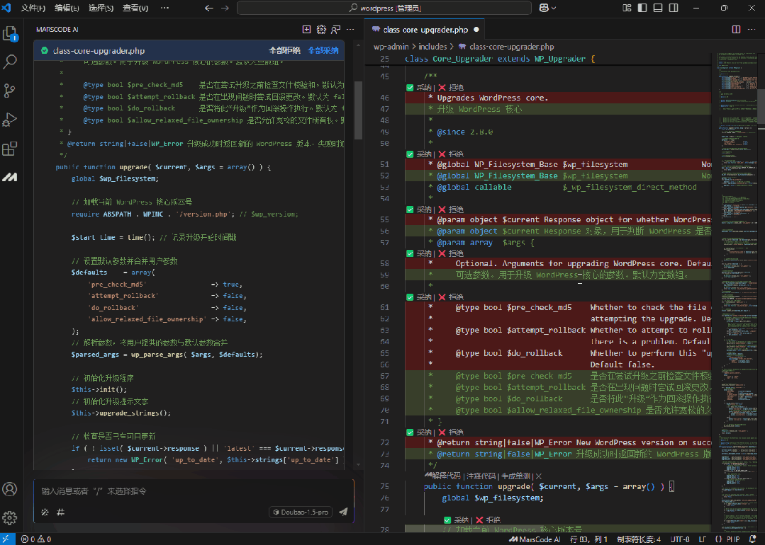Click the MarsCode feedback/person icon
Image resolution: width=765 pixels, height=545 pixels.
coord(335,30)
